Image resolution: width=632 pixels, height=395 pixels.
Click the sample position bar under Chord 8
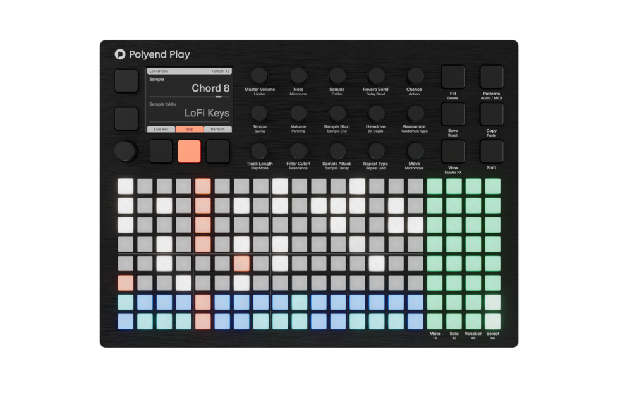click(190, 97)
